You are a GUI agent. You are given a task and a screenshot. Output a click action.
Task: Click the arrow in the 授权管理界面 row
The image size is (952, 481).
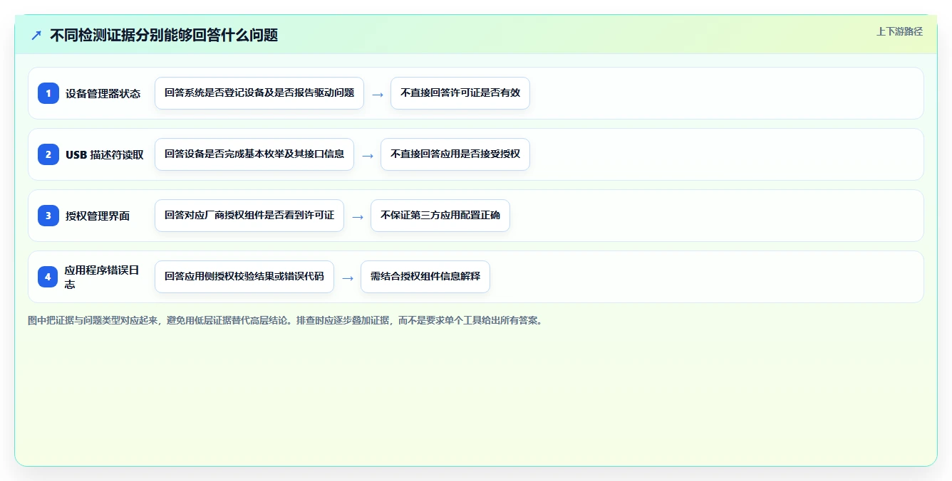[x=358, y=216]
